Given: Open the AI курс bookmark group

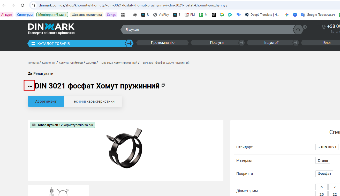Looking at the screenshot, I should pyautogui.click(x=6, y=15).
